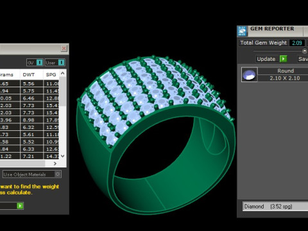Click the Save button in Gem Reporter

pos(303,59)
